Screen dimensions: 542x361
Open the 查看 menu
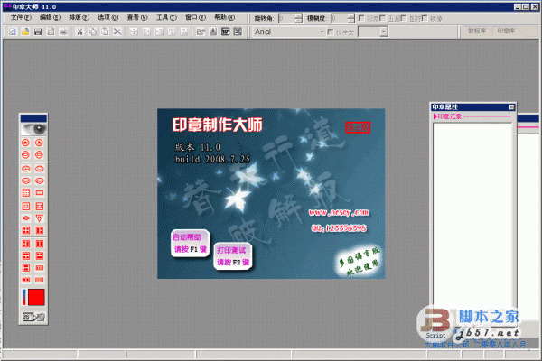(137, 18)
